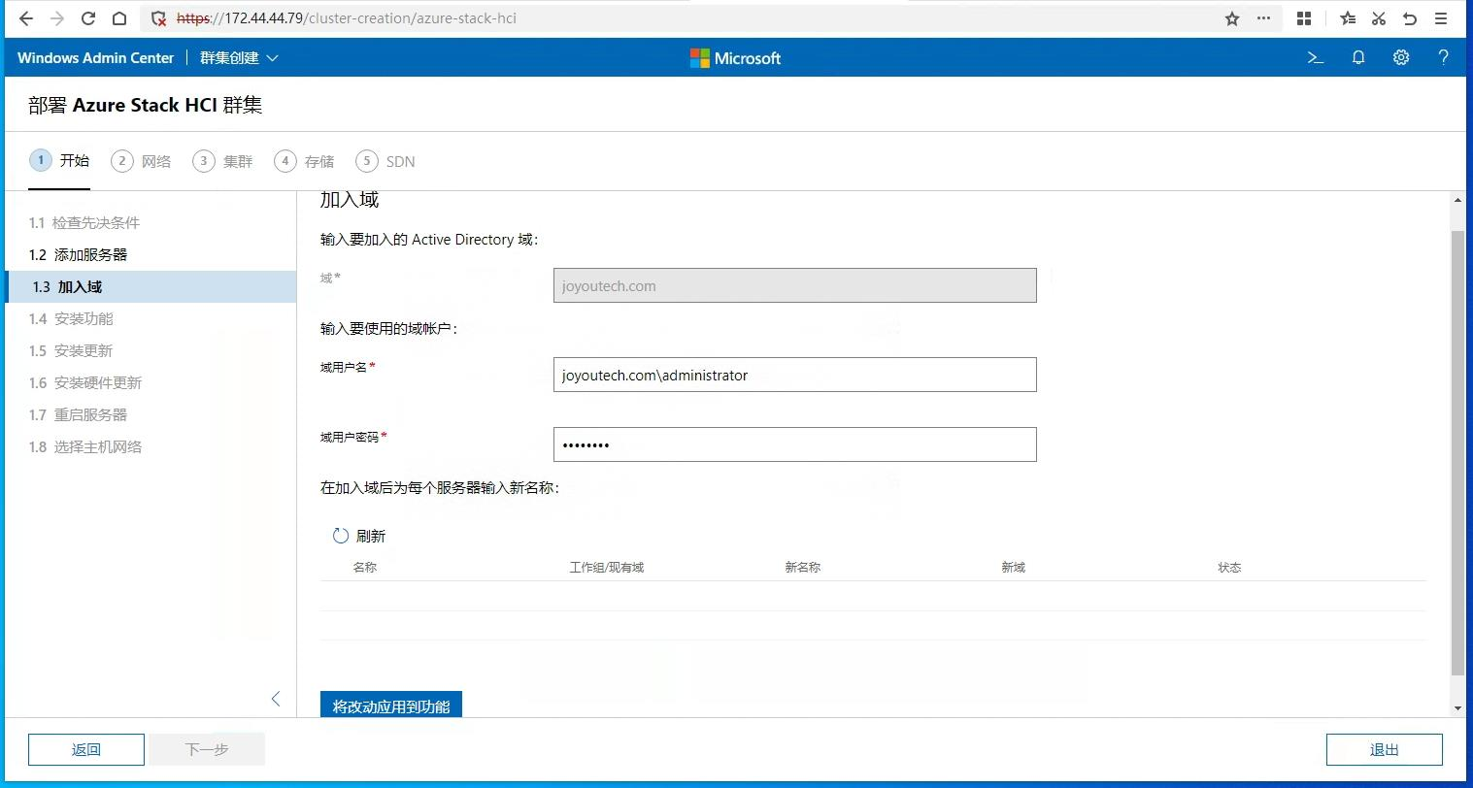The width and height of the screenshot is (1473, 788).
Task: Click the browser forward arrow
Action: [x=57, y=18]
